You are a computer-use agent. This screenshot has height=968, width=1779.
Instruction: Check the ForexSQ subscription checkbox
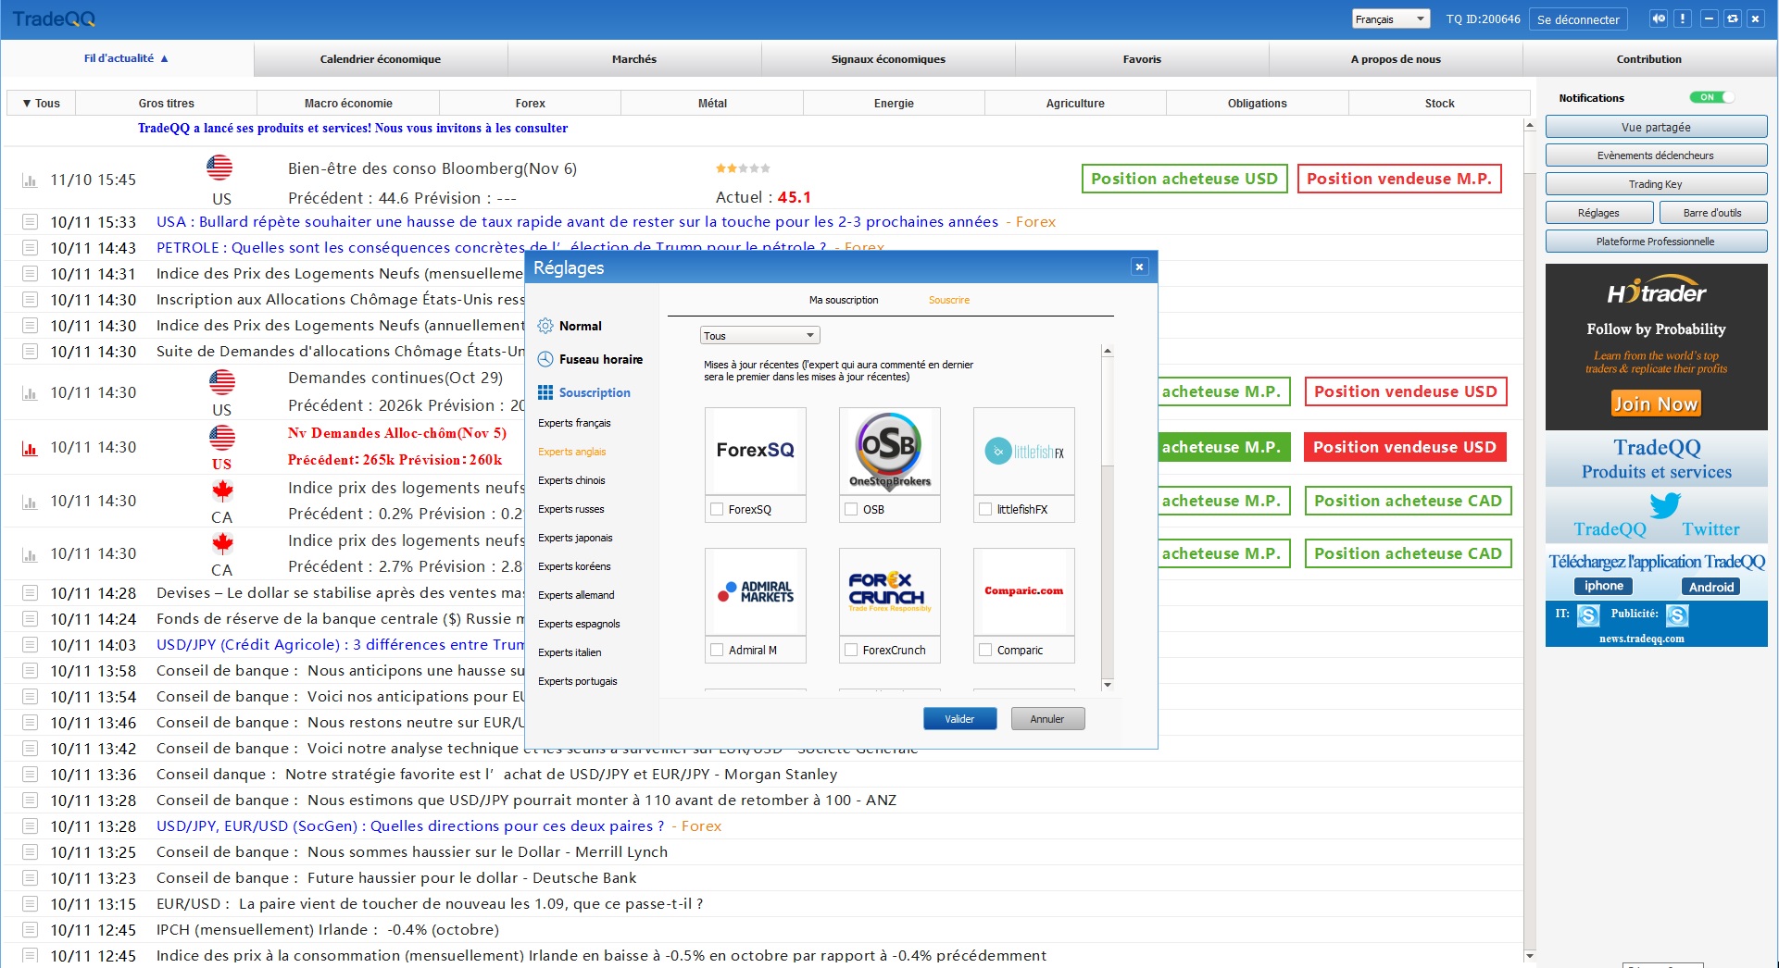pos(717,509)
